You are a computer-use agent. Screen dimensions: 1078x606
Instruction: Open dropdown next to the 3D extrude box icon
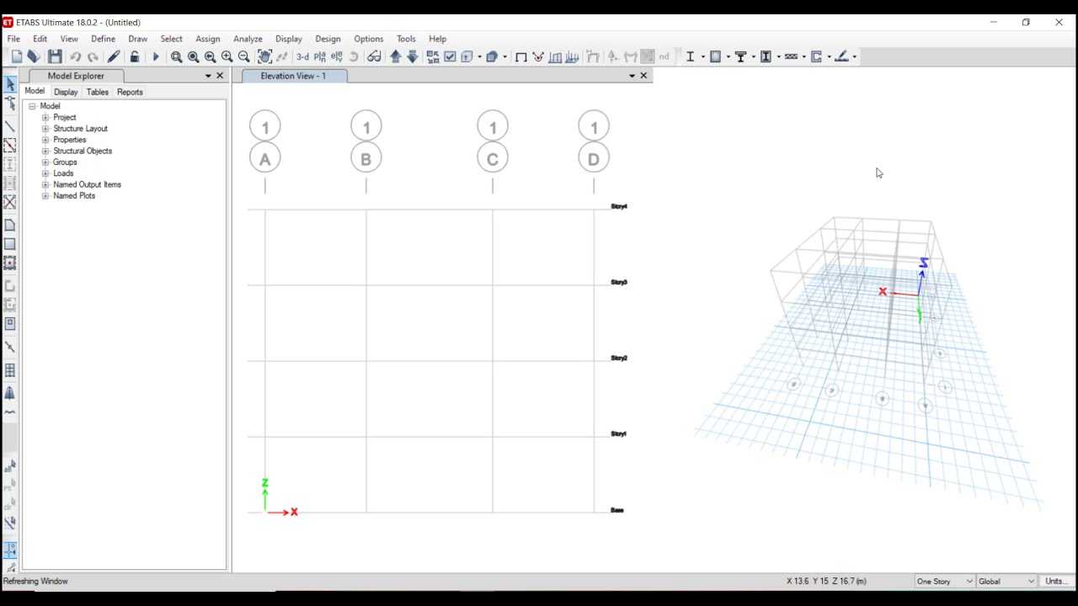504,56
